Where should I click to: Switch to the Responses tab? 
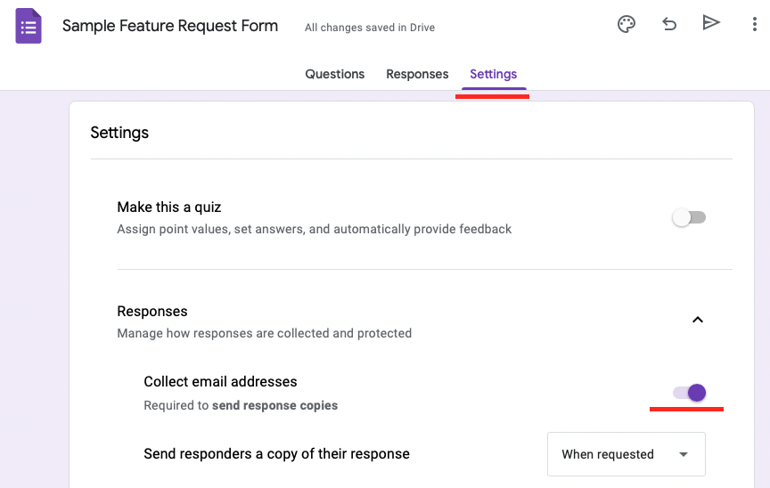pos(417,74)
